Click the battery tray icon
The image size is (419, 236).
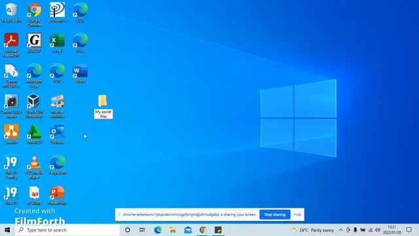point(363,230)
